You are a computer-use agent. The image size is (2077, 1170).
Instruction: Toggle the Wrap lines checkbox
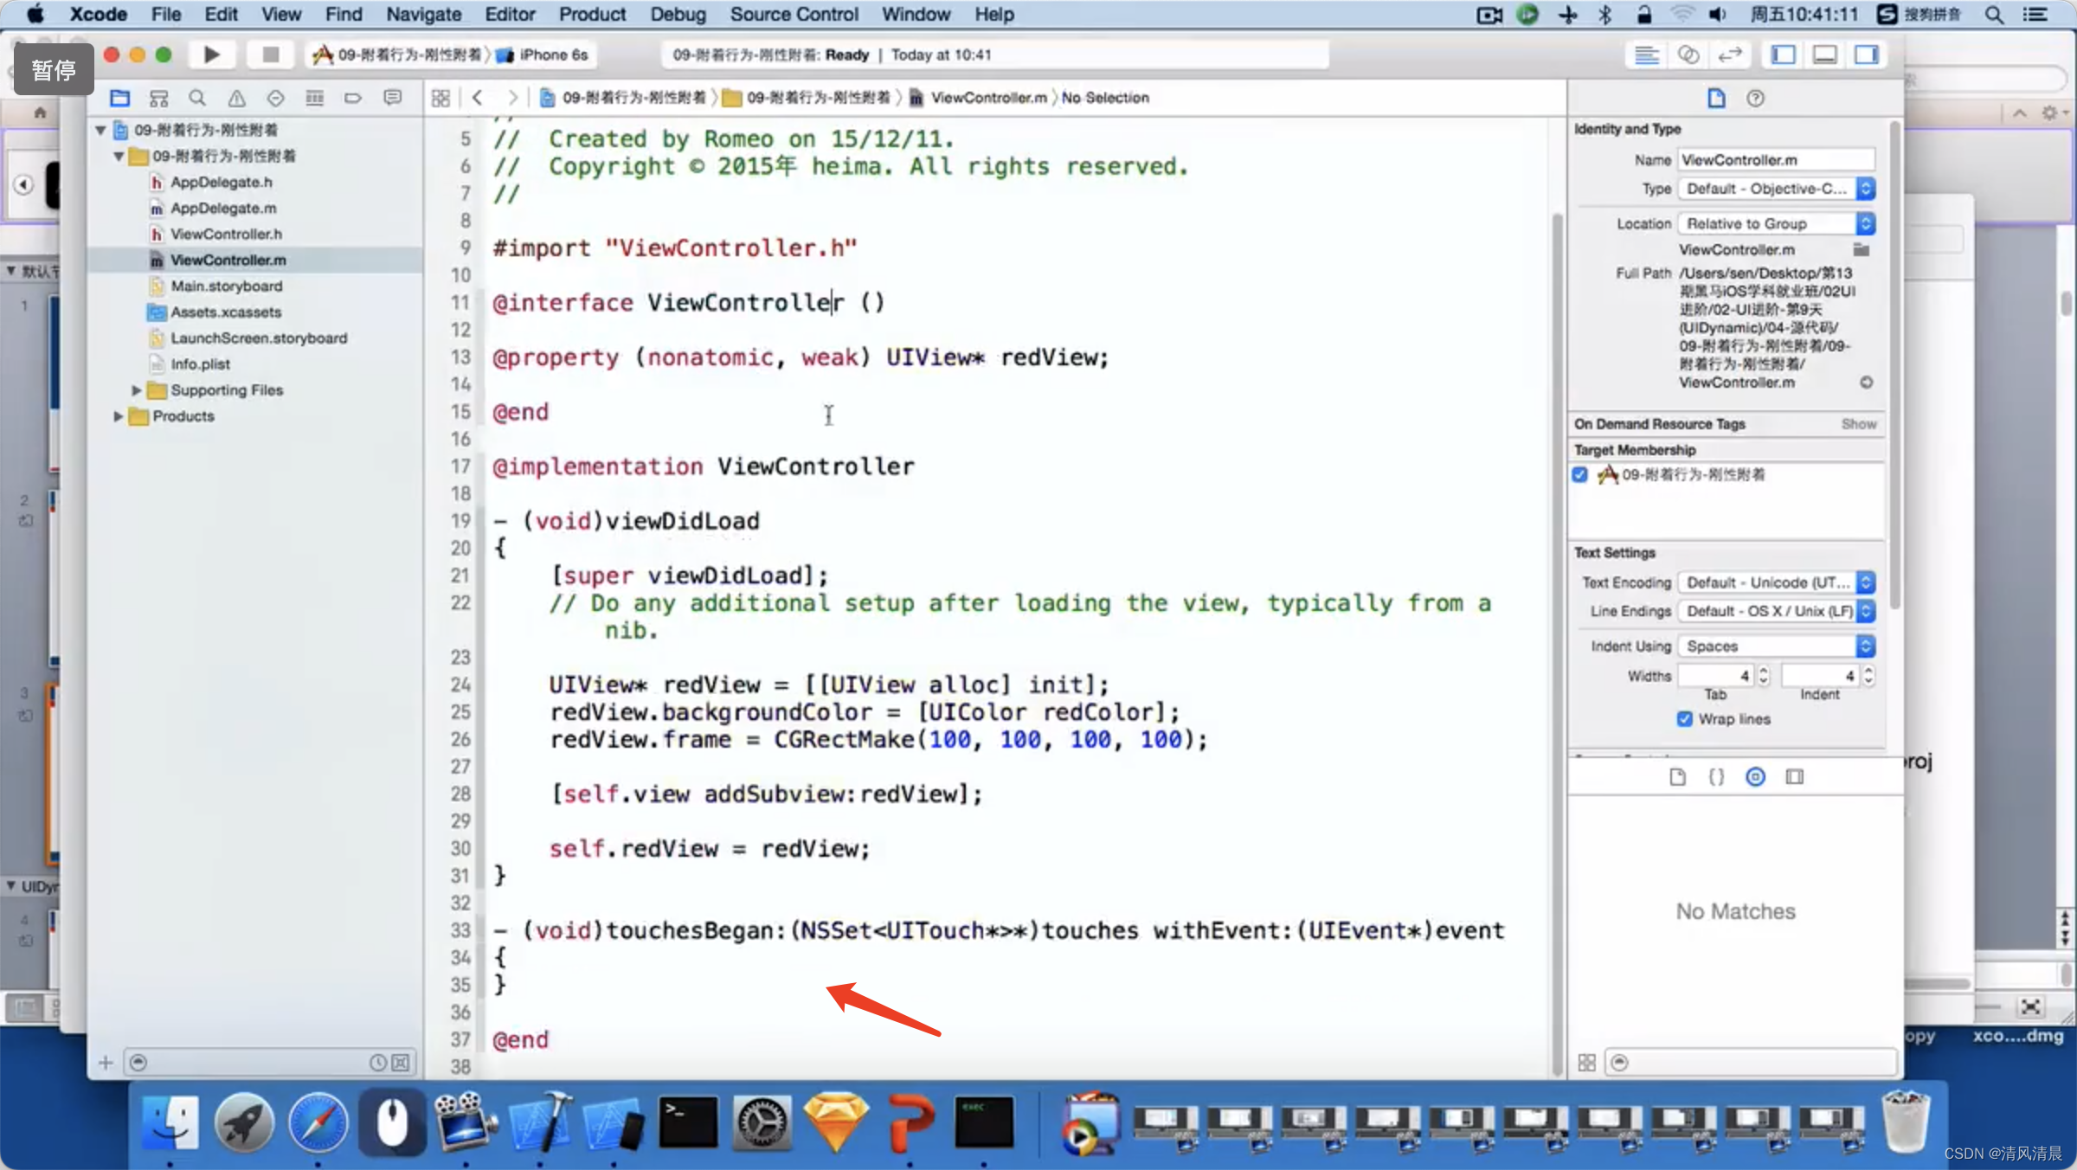tap(1684, 719)
